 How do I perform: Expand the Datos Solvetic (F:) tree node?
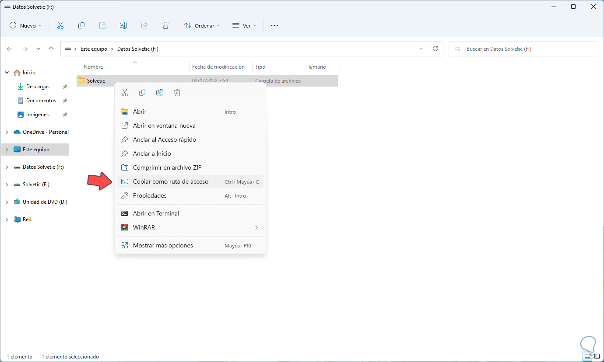(7, 167)
